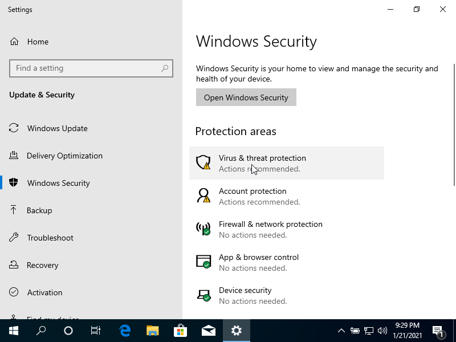Click the Recovery icon in sidebar
This screenshot has height=342, width=456.
[14, 264]
